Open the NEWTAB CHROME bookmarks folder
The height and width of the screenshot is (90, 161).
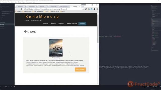click(54, 11)
